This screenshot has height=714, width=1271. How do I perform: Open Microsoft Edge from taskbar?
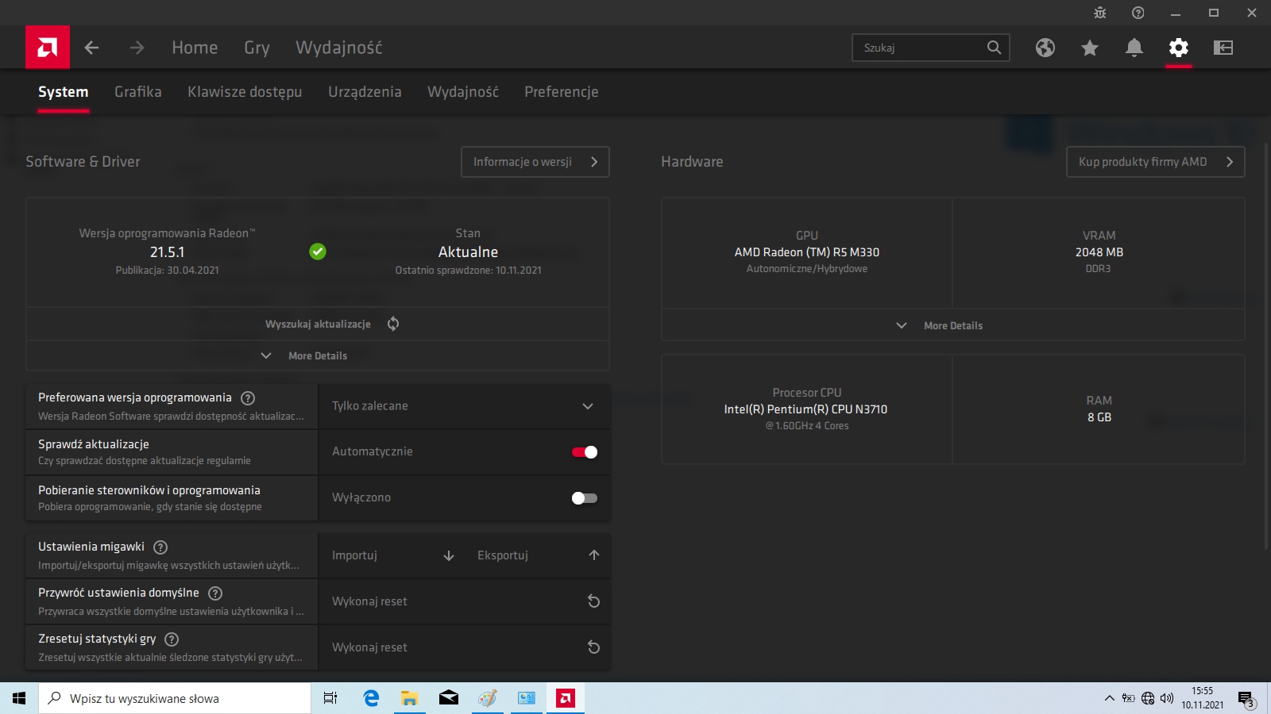[371, 698]
